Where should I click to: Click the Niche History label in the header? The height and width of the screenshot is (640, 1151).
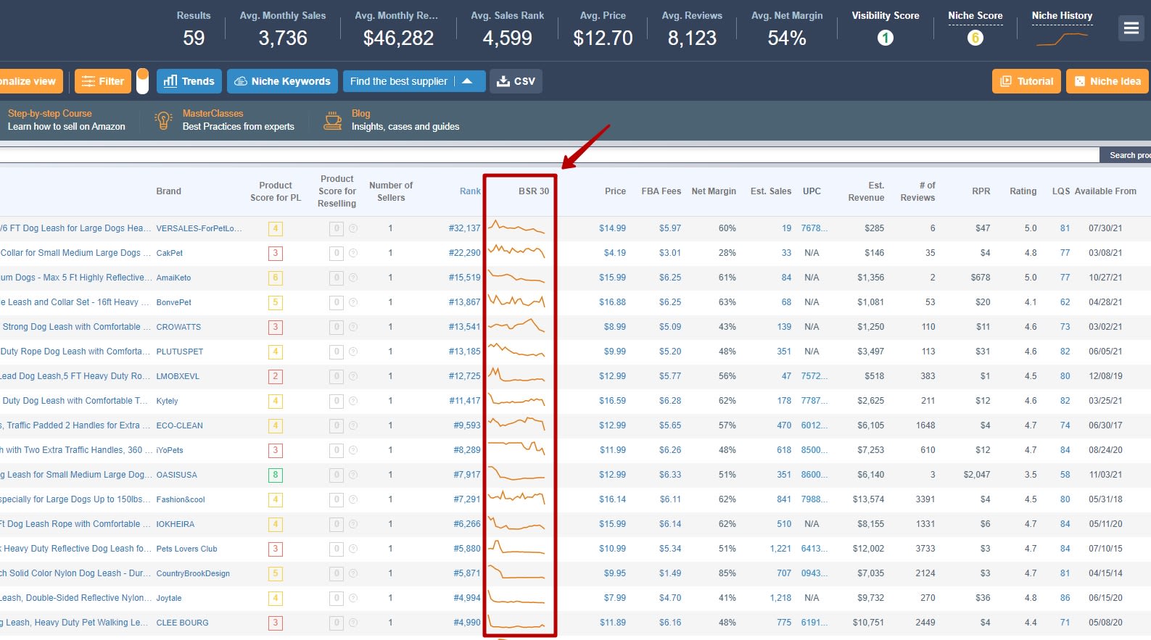point(1062,15)
